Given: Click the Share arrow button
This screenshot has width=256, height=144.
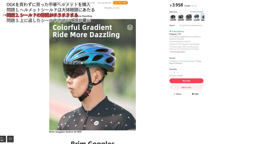Looking at the screenshot, I should (177, 94).
